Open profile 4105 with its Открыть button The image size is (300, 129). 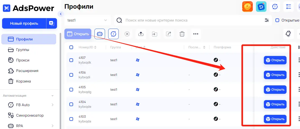[275, 90]
